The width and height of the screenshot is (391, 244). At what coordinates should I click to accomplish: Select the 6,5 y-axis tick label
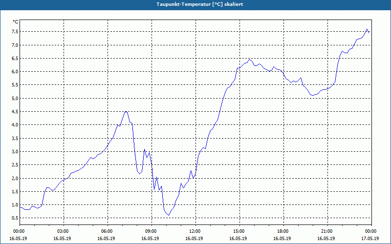click(x=15, y=58)
